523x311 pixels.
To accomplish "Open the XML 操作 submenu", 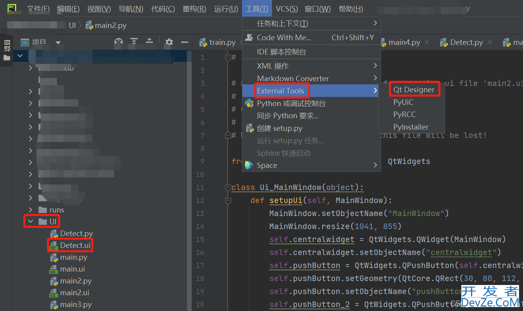I will click(x=312, y=66).
